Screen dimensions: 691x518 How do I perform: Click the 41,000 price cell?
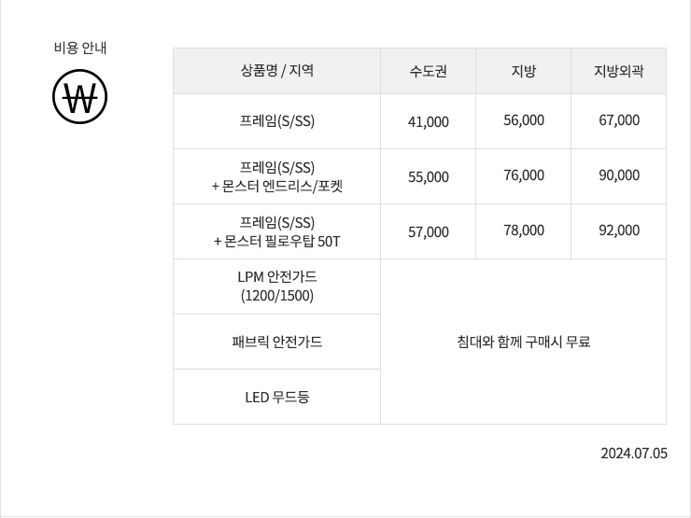[x=428, y=121]
